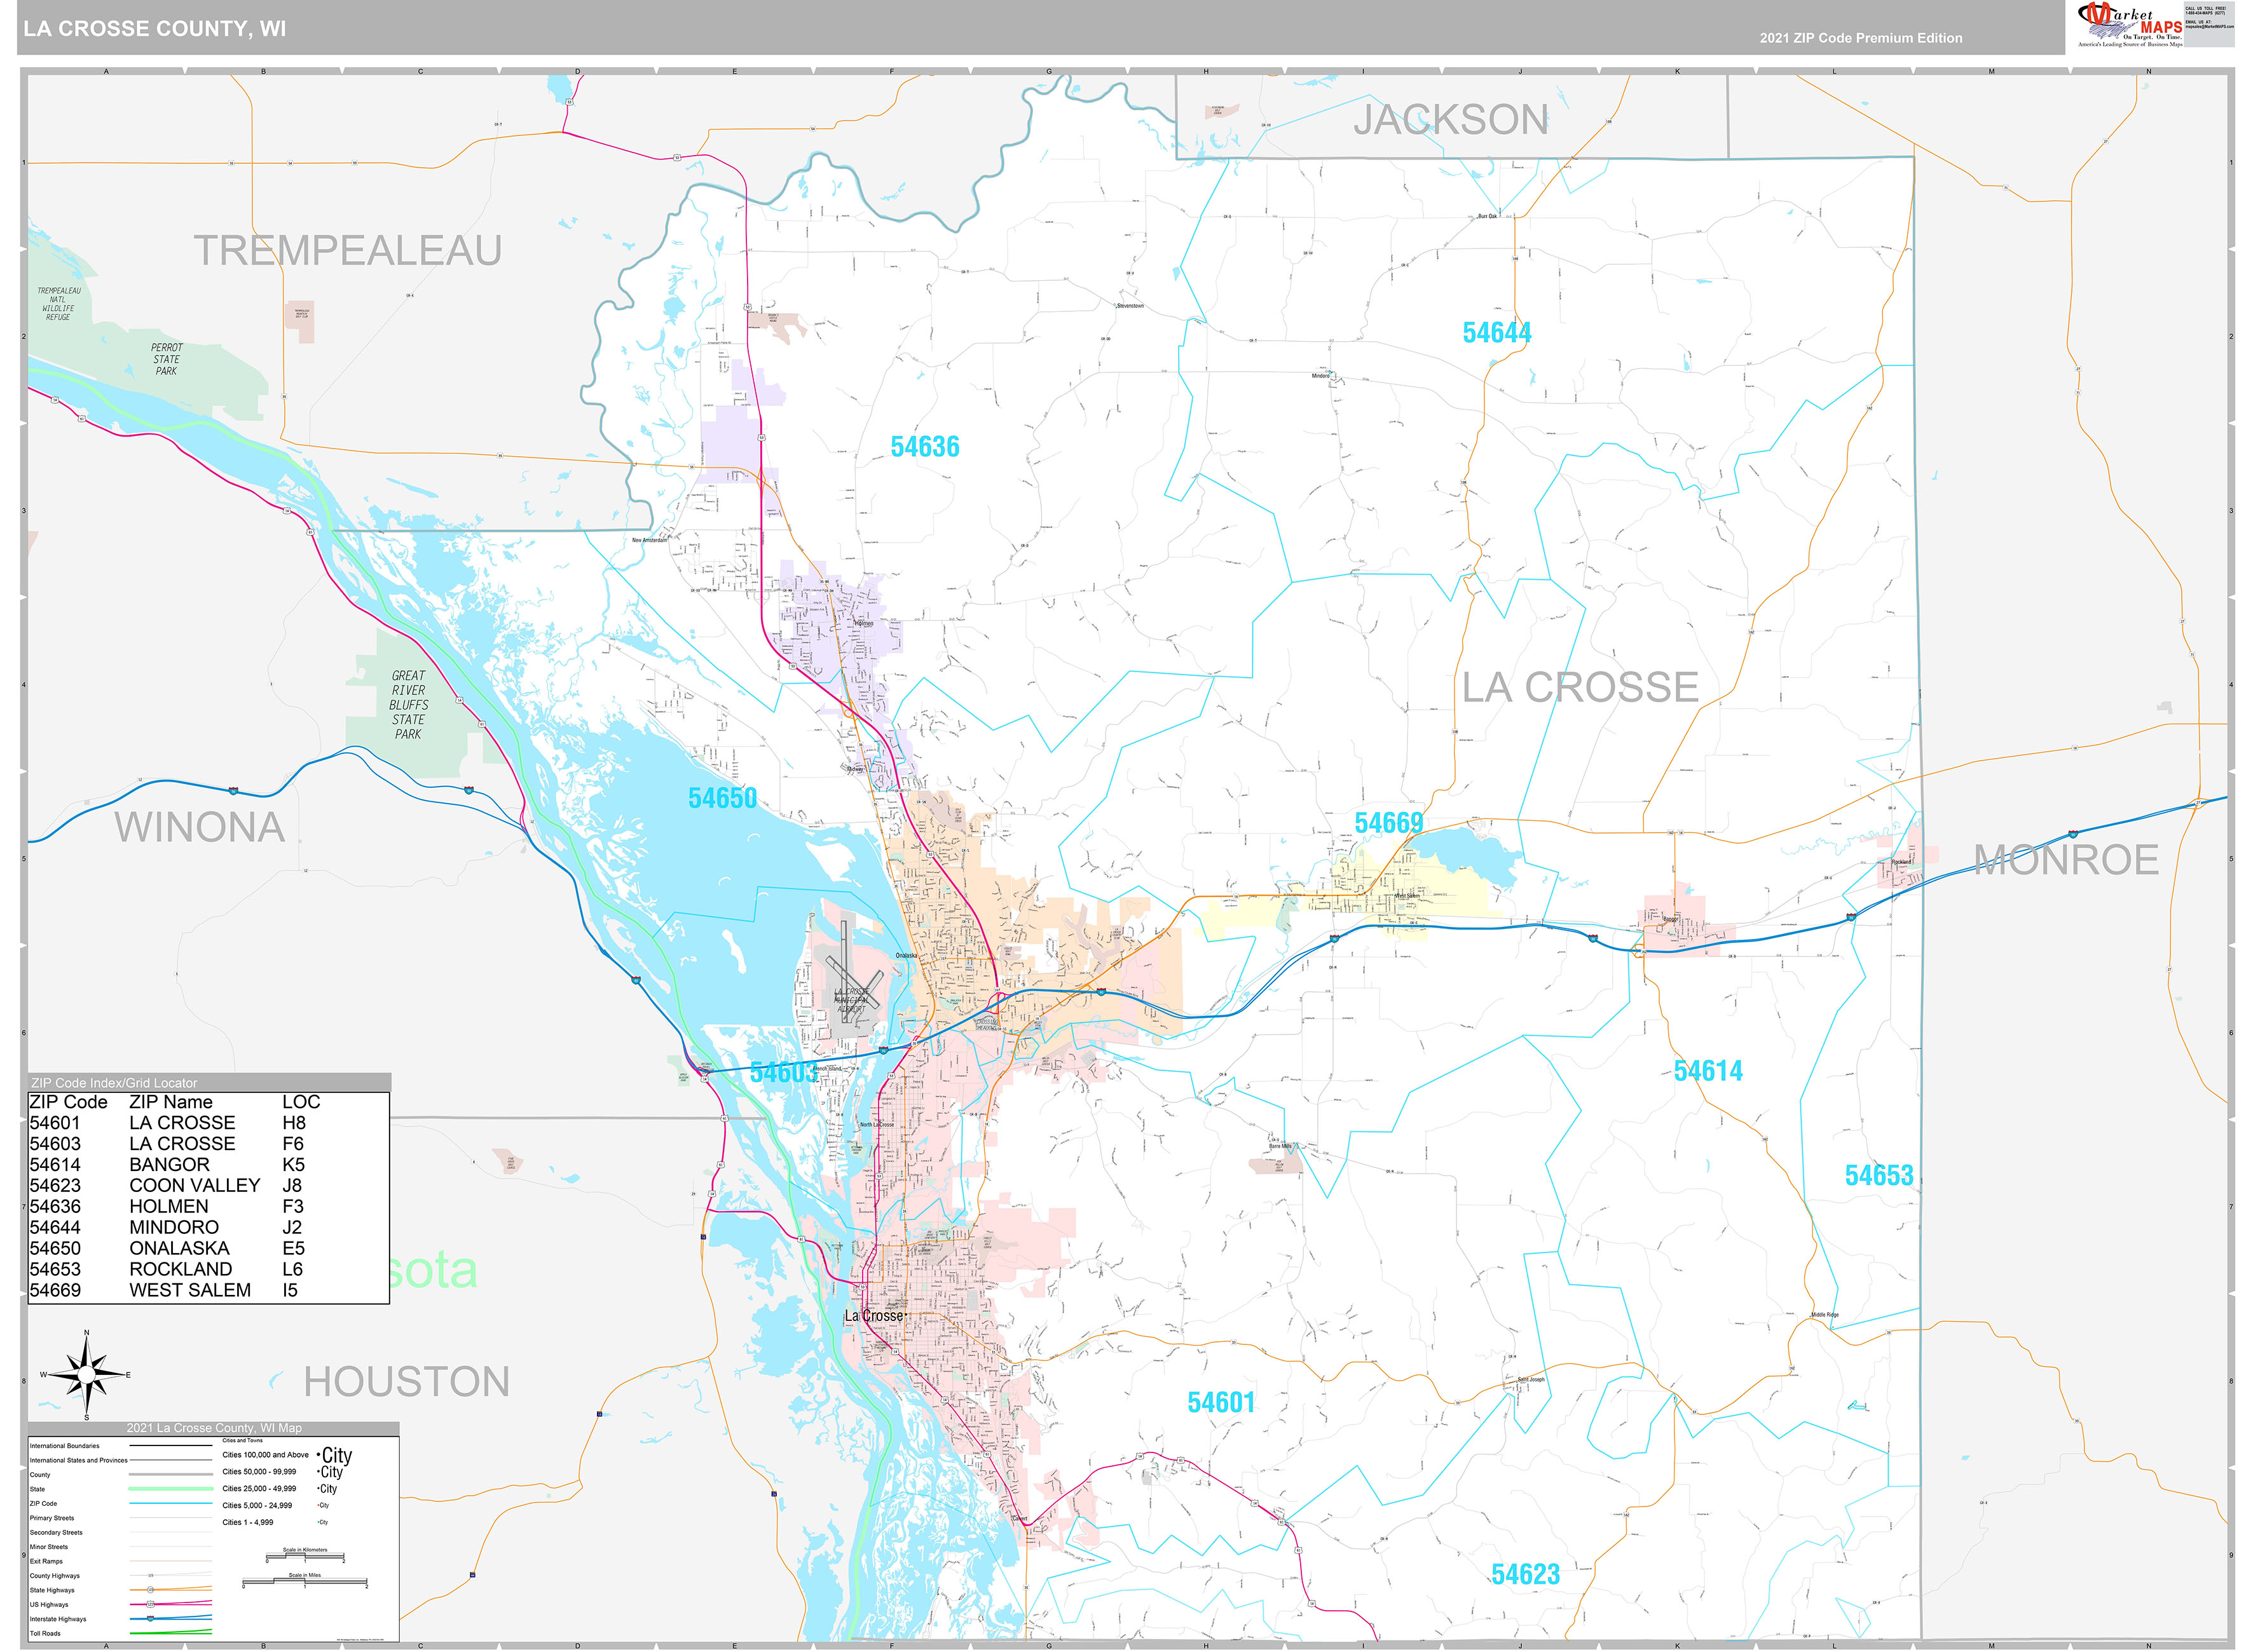This screenshot has height=1652, width=2246.
Task: Click the map title LA CROSSE COUNTY, WI
Action: (x=155, y=29)
